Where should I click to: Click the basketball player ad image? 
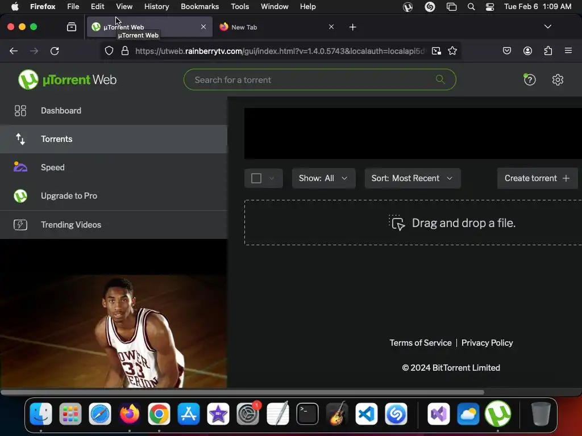[114, 331]
